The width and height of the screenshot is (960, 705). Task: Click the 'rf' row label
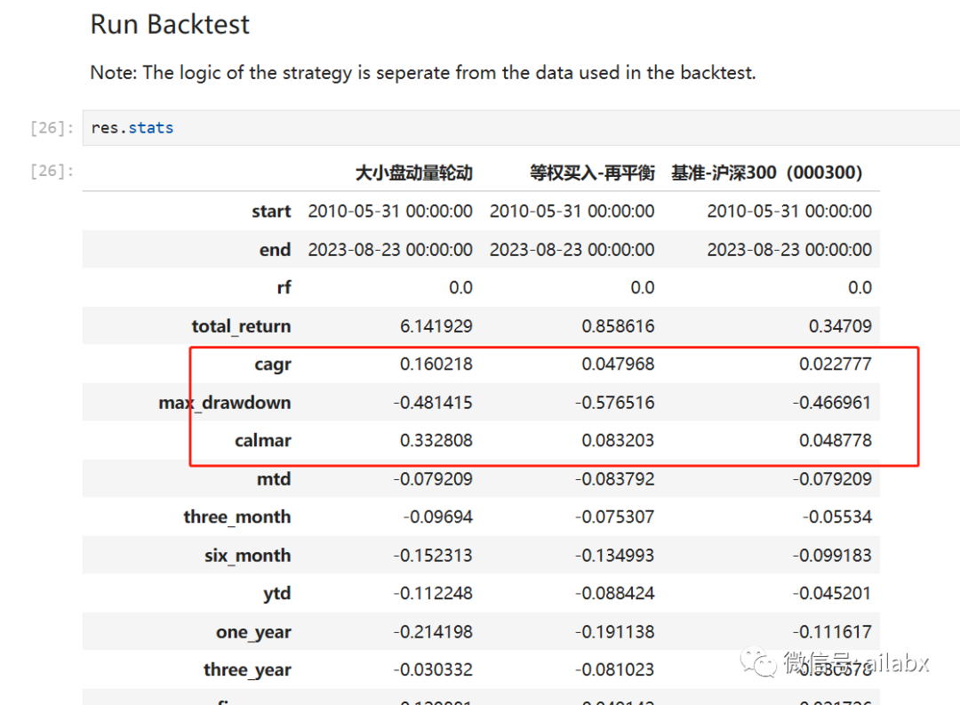click(284, 287)
